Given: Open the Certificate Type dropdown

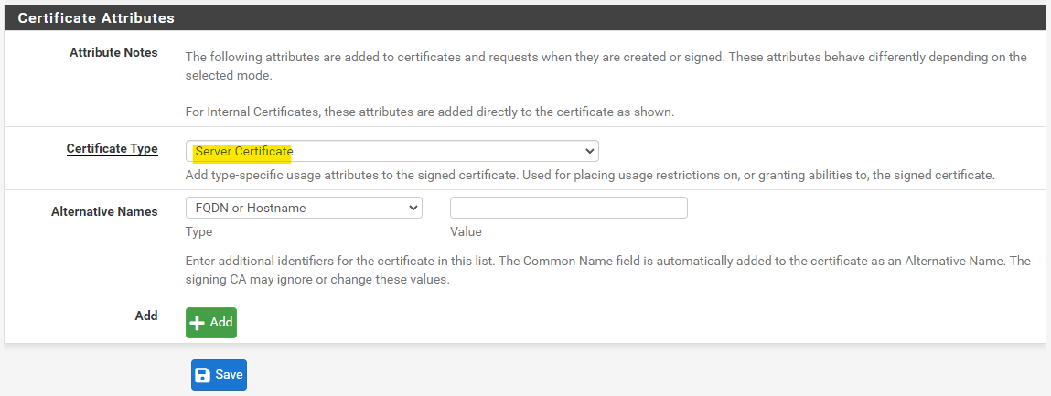Looking at the screenshot, I should [x=391, y=151].
